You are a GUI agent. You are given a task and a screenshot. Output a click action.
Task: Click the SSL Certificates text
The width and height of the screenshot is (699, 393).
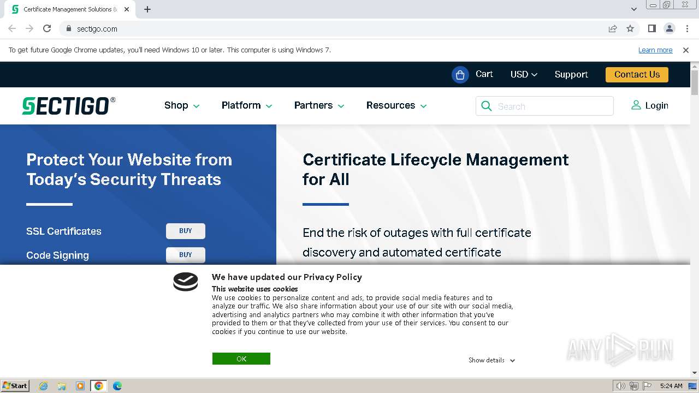(x=64, y=231)
